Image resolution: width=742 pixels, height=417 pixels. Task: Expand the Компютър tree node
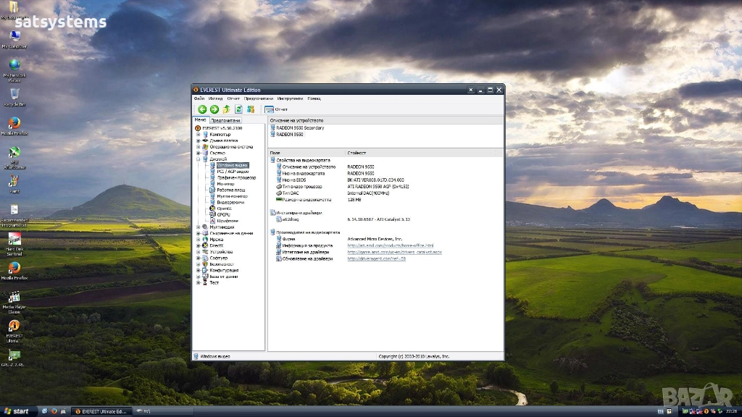[x=198, y=134]
